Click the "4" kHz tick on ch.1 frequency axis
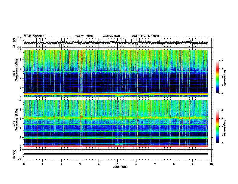238x184 pixels. [x=21, y=78]
